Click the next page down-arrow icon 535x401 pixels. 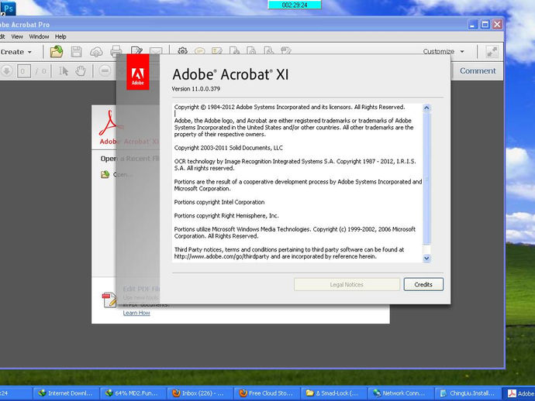click(6, 71)
